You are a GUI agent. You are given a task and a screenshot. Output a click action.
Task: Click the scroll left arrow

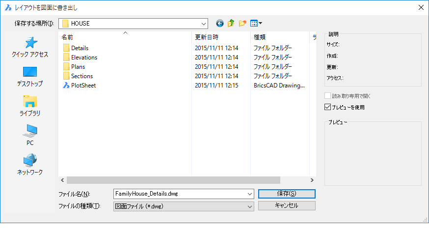62,180
